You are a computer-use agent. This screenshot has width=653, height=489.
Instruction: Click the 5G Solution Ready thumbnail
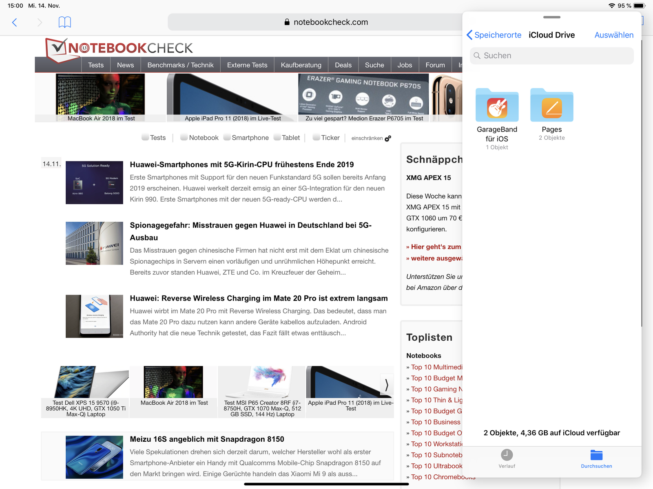click(x=94, y=183)
